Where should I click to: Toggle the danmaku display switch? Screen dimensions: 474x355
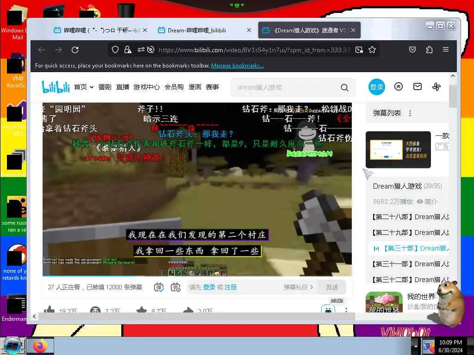pos(159,287)
